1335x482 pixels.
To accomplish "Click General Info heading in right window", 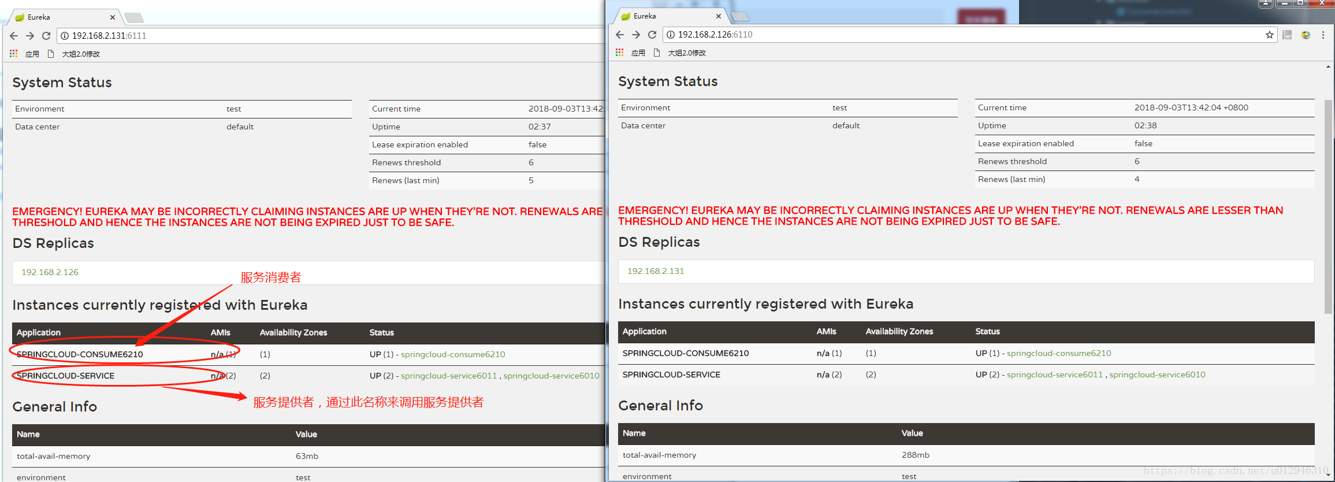I will [660, 406].
